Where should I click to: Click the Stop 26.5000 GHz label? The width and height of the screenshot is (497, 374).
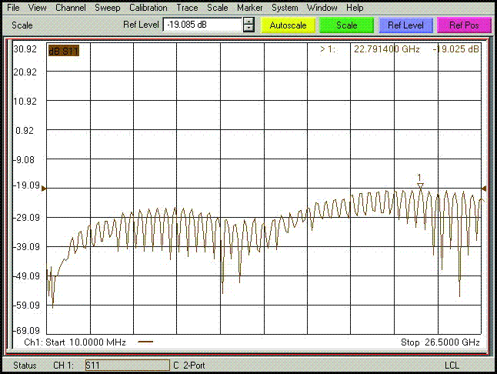click(x=440, y=342)
